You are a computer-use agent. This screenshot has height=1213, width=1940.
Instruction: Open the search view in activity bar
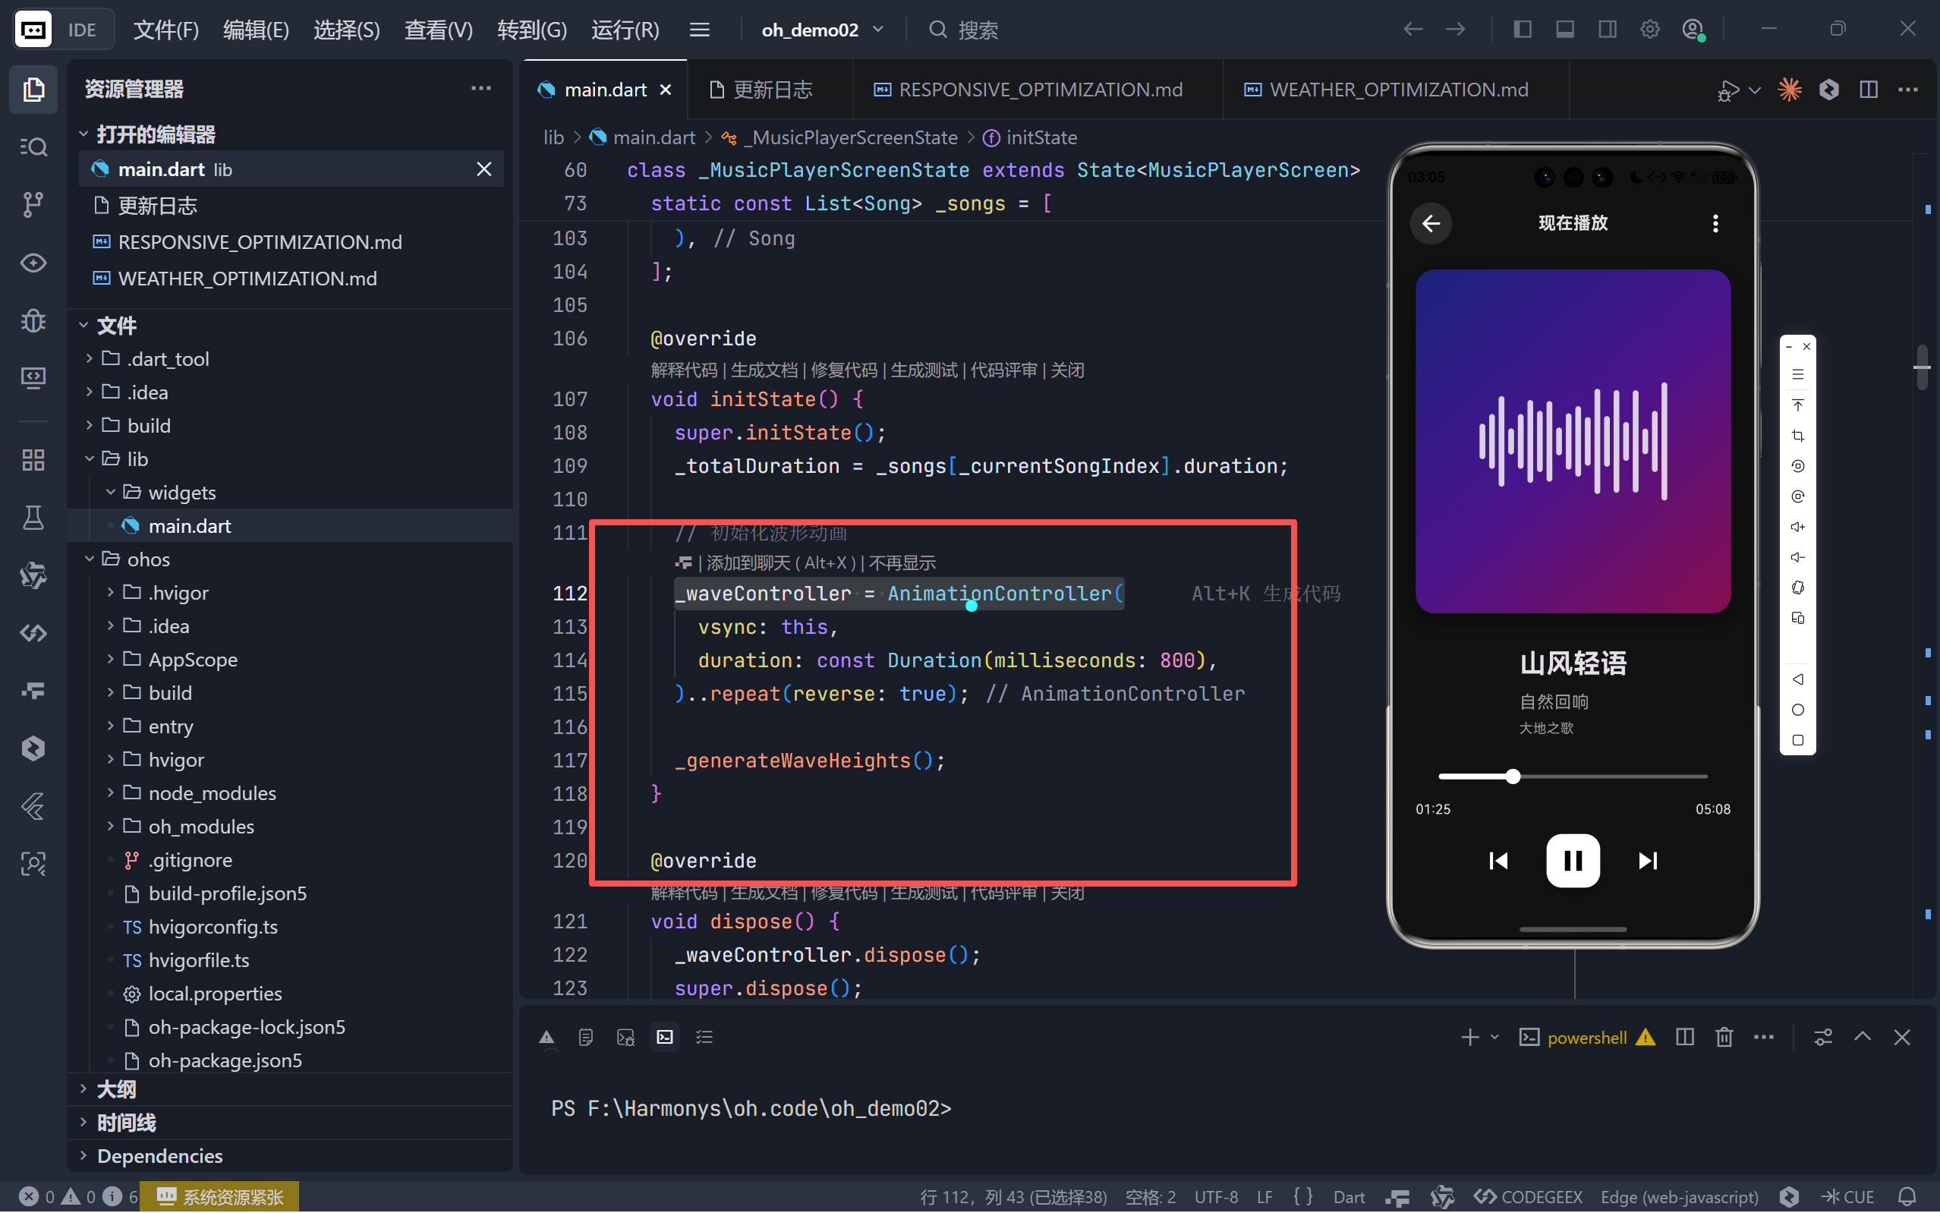(x=33, y=147)
